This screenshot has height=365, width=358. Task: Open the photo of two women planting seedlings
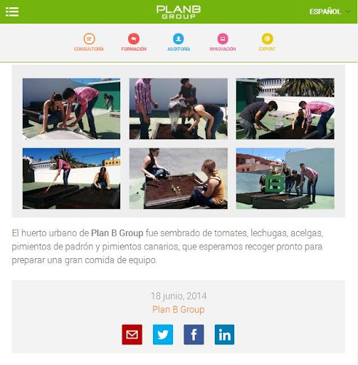(179, 178)
